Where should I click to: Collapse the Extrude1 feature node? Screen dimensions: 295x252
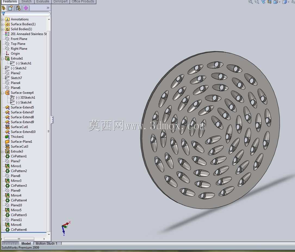pos(2,58)
